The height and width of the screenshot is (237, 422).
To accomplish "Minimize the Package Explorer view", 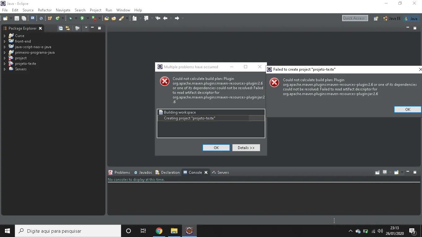I will [x=92, y=28].
